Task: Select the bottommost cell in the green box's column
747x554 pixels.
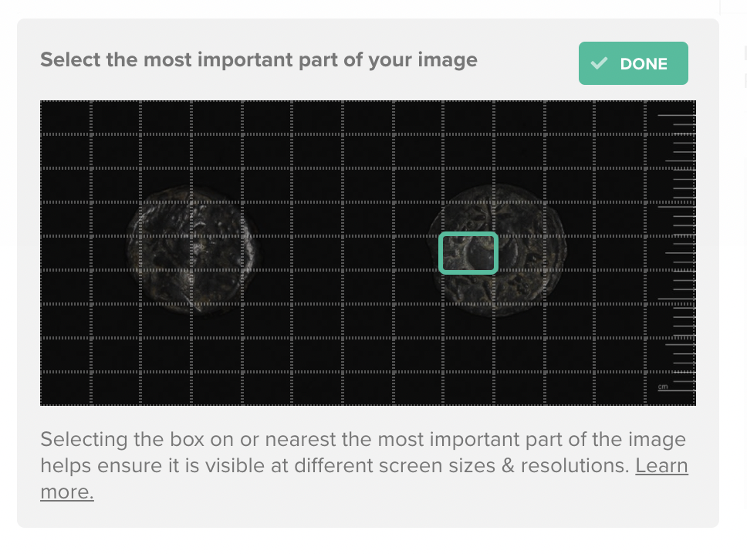Action: click(468, 388)
